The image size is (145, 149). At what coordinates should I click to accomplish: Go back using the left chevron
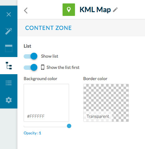(26, 11)
